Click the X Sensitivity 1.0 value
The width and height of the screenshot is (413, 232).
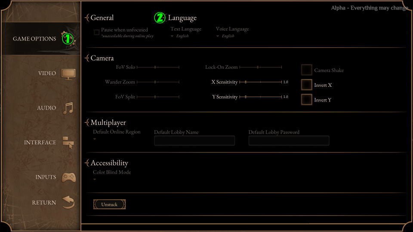click(x=286, y=82)
